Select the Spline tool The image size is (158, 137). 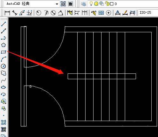tap(4, 80)
